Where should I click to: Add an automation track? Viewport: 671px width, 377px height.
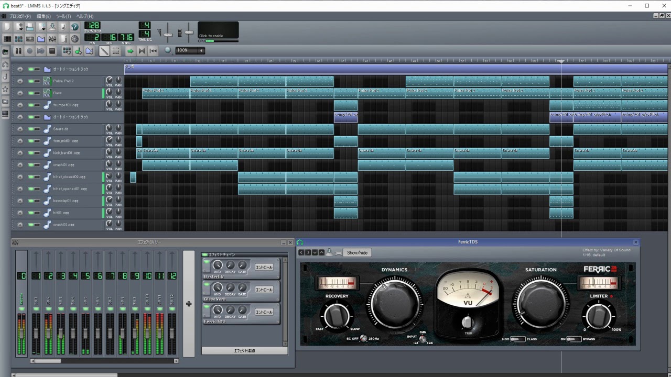89,51
